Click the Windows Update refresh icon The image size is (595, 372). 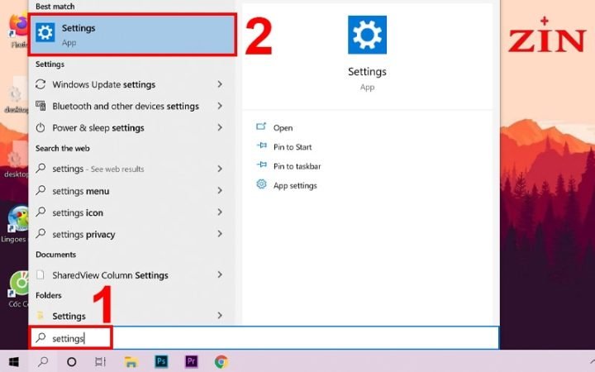tap(40, 84)
